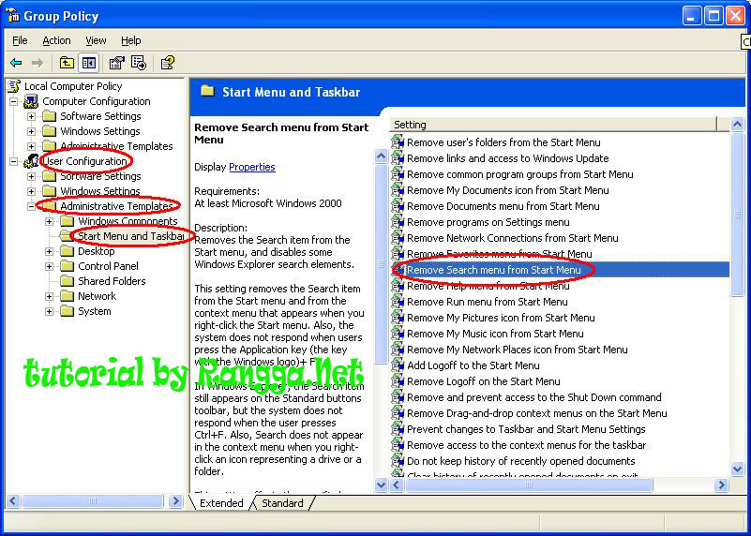Expand the System node
Viewport: 751px width, 536px height.
pos(50,311)
